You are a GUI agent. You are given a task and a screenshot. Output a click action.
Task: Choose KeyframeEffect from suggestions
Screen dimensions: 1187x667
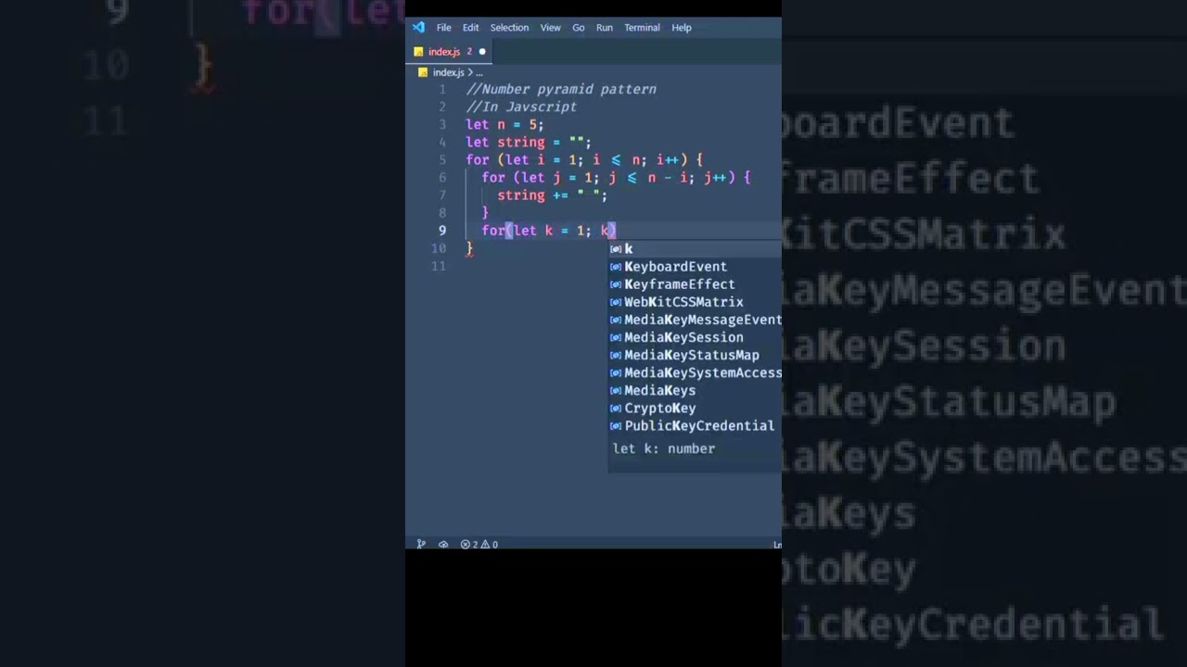pos(695,284)
